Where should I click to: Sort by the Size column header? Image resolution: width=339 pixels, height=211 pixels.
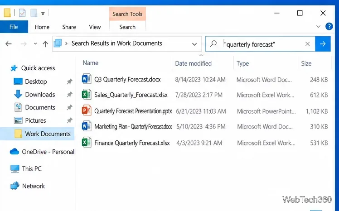click(x=306, y=63)
